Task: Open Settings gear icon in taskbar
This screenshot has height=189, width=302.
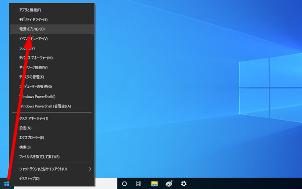Action: click(184, 184)
